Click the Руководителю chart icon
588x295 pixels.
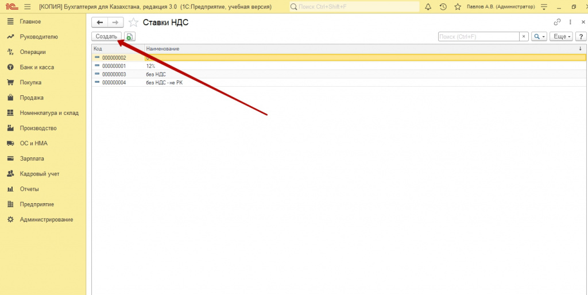click(x=10, y=37)
